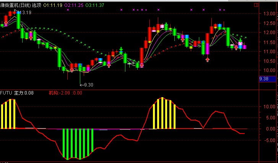Click the O3:11.37 green indicator value

tap(95, 5)
